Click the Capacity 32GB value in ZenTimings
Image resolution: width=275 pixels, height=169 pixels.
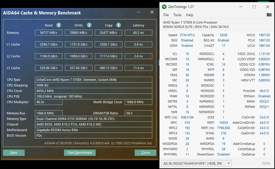[223, 35]
